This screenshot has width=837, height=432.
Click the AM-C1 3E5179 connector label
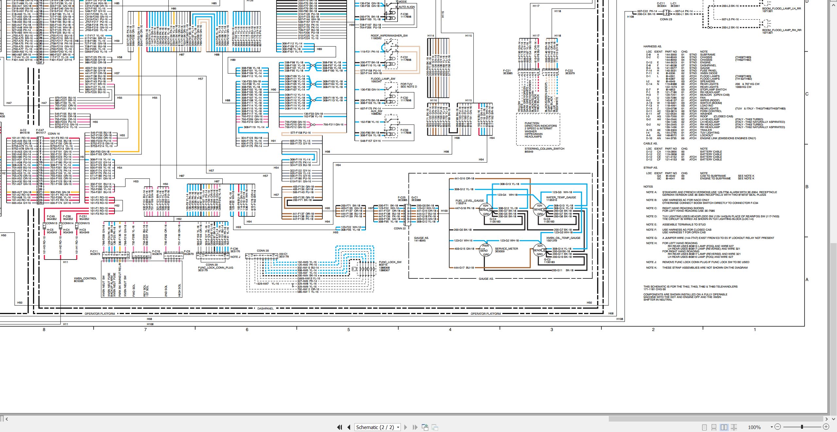(284, 255)
